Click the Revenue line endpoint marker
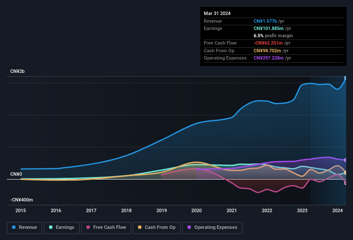The width and height of the screenshot is (353, 240). (346, 78)
